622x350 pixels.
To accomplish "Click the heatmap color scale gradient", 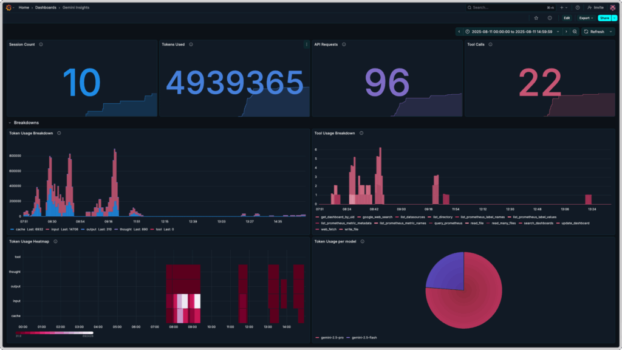I will (x=55, y=333).
